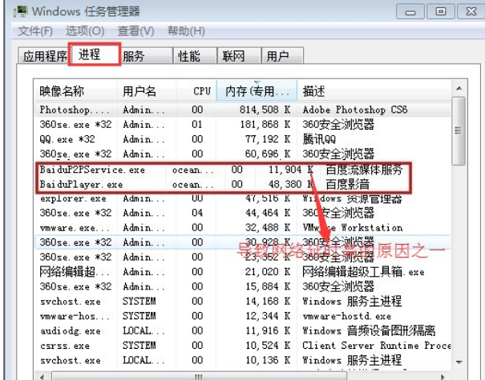Click the vmware-hostd.exe description
The height and width of the screenshot is (380, 485).
(347, 316)
